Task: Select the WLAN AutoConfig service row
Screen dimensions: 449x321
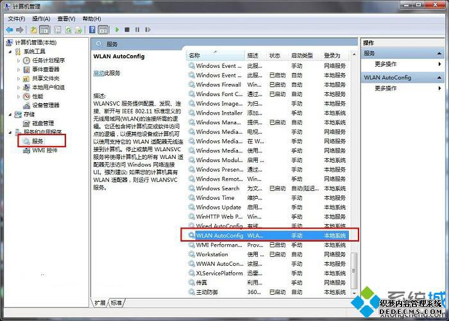Action: tap(268, 235)
